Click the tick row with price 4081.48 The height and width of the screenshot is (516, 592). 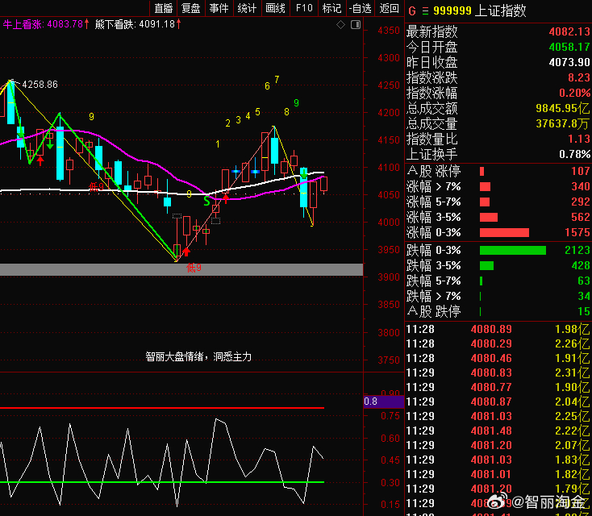coord(498,431)
